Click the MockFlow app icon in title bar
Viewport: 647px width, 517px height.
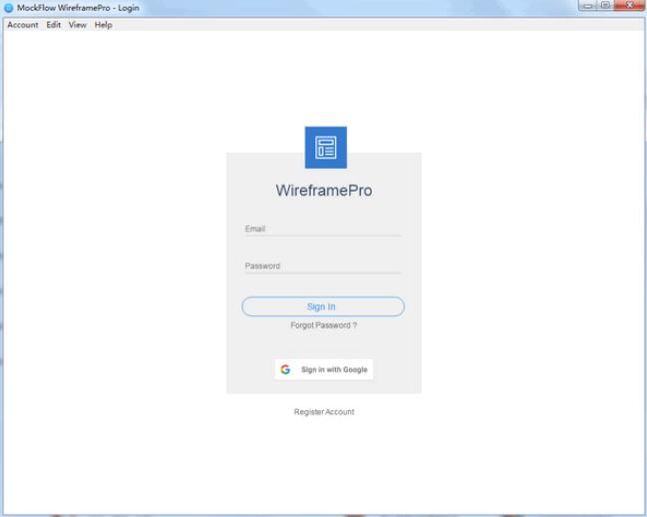(x=8, y=8)
